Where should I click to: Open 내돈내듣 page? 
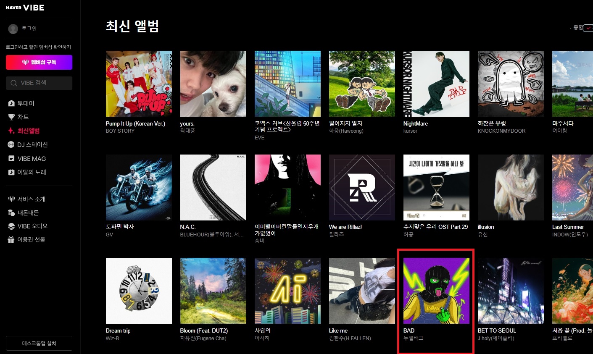(x=28, y=213)
